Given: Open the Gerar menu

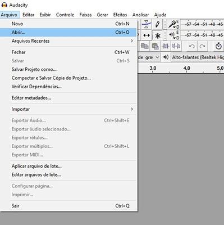Looking at the screenshot, I should coord(102,15).
